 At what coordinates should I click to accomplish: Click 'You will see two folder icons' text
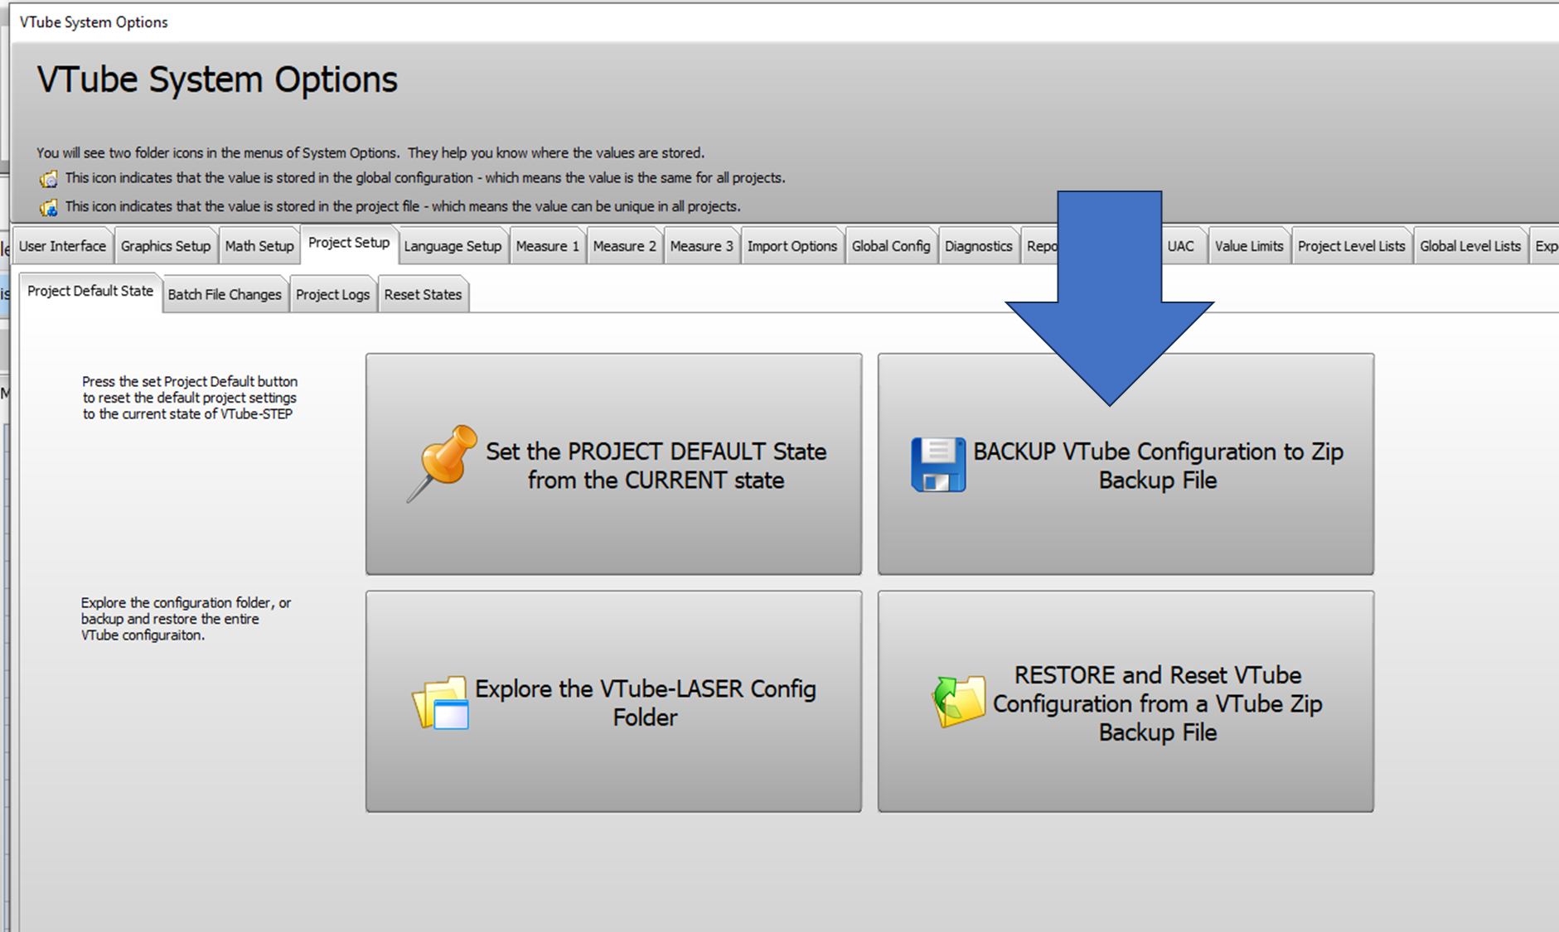370,153
